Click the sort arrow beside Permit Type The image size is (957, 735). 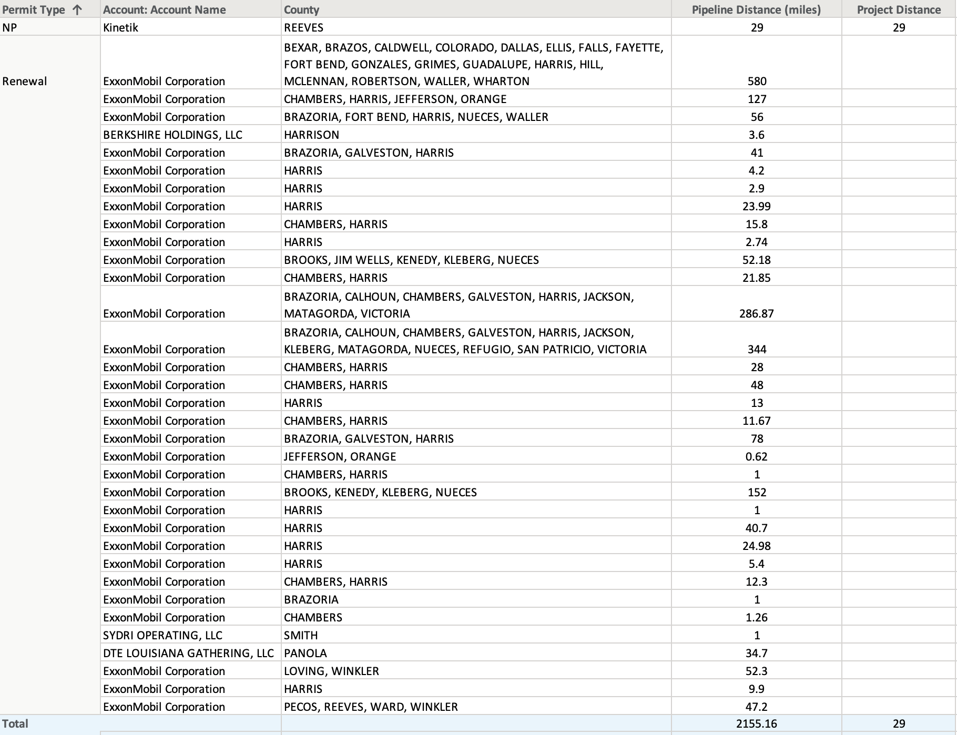(x=77, y=9)
